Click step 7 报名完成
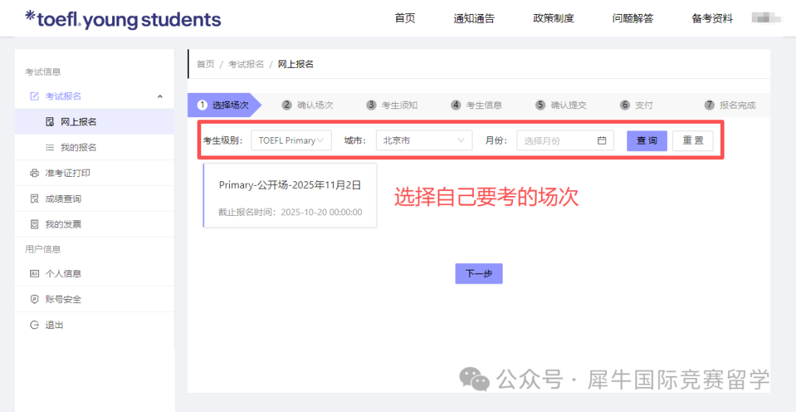The width and height of the screenshot is (796, 412). pos(730,105)
